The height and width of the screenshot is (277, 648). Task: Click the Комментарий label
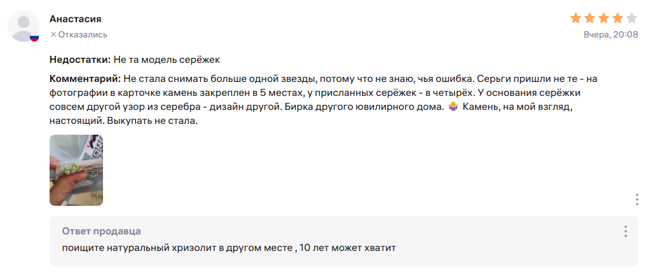click(x=85, y=79)
